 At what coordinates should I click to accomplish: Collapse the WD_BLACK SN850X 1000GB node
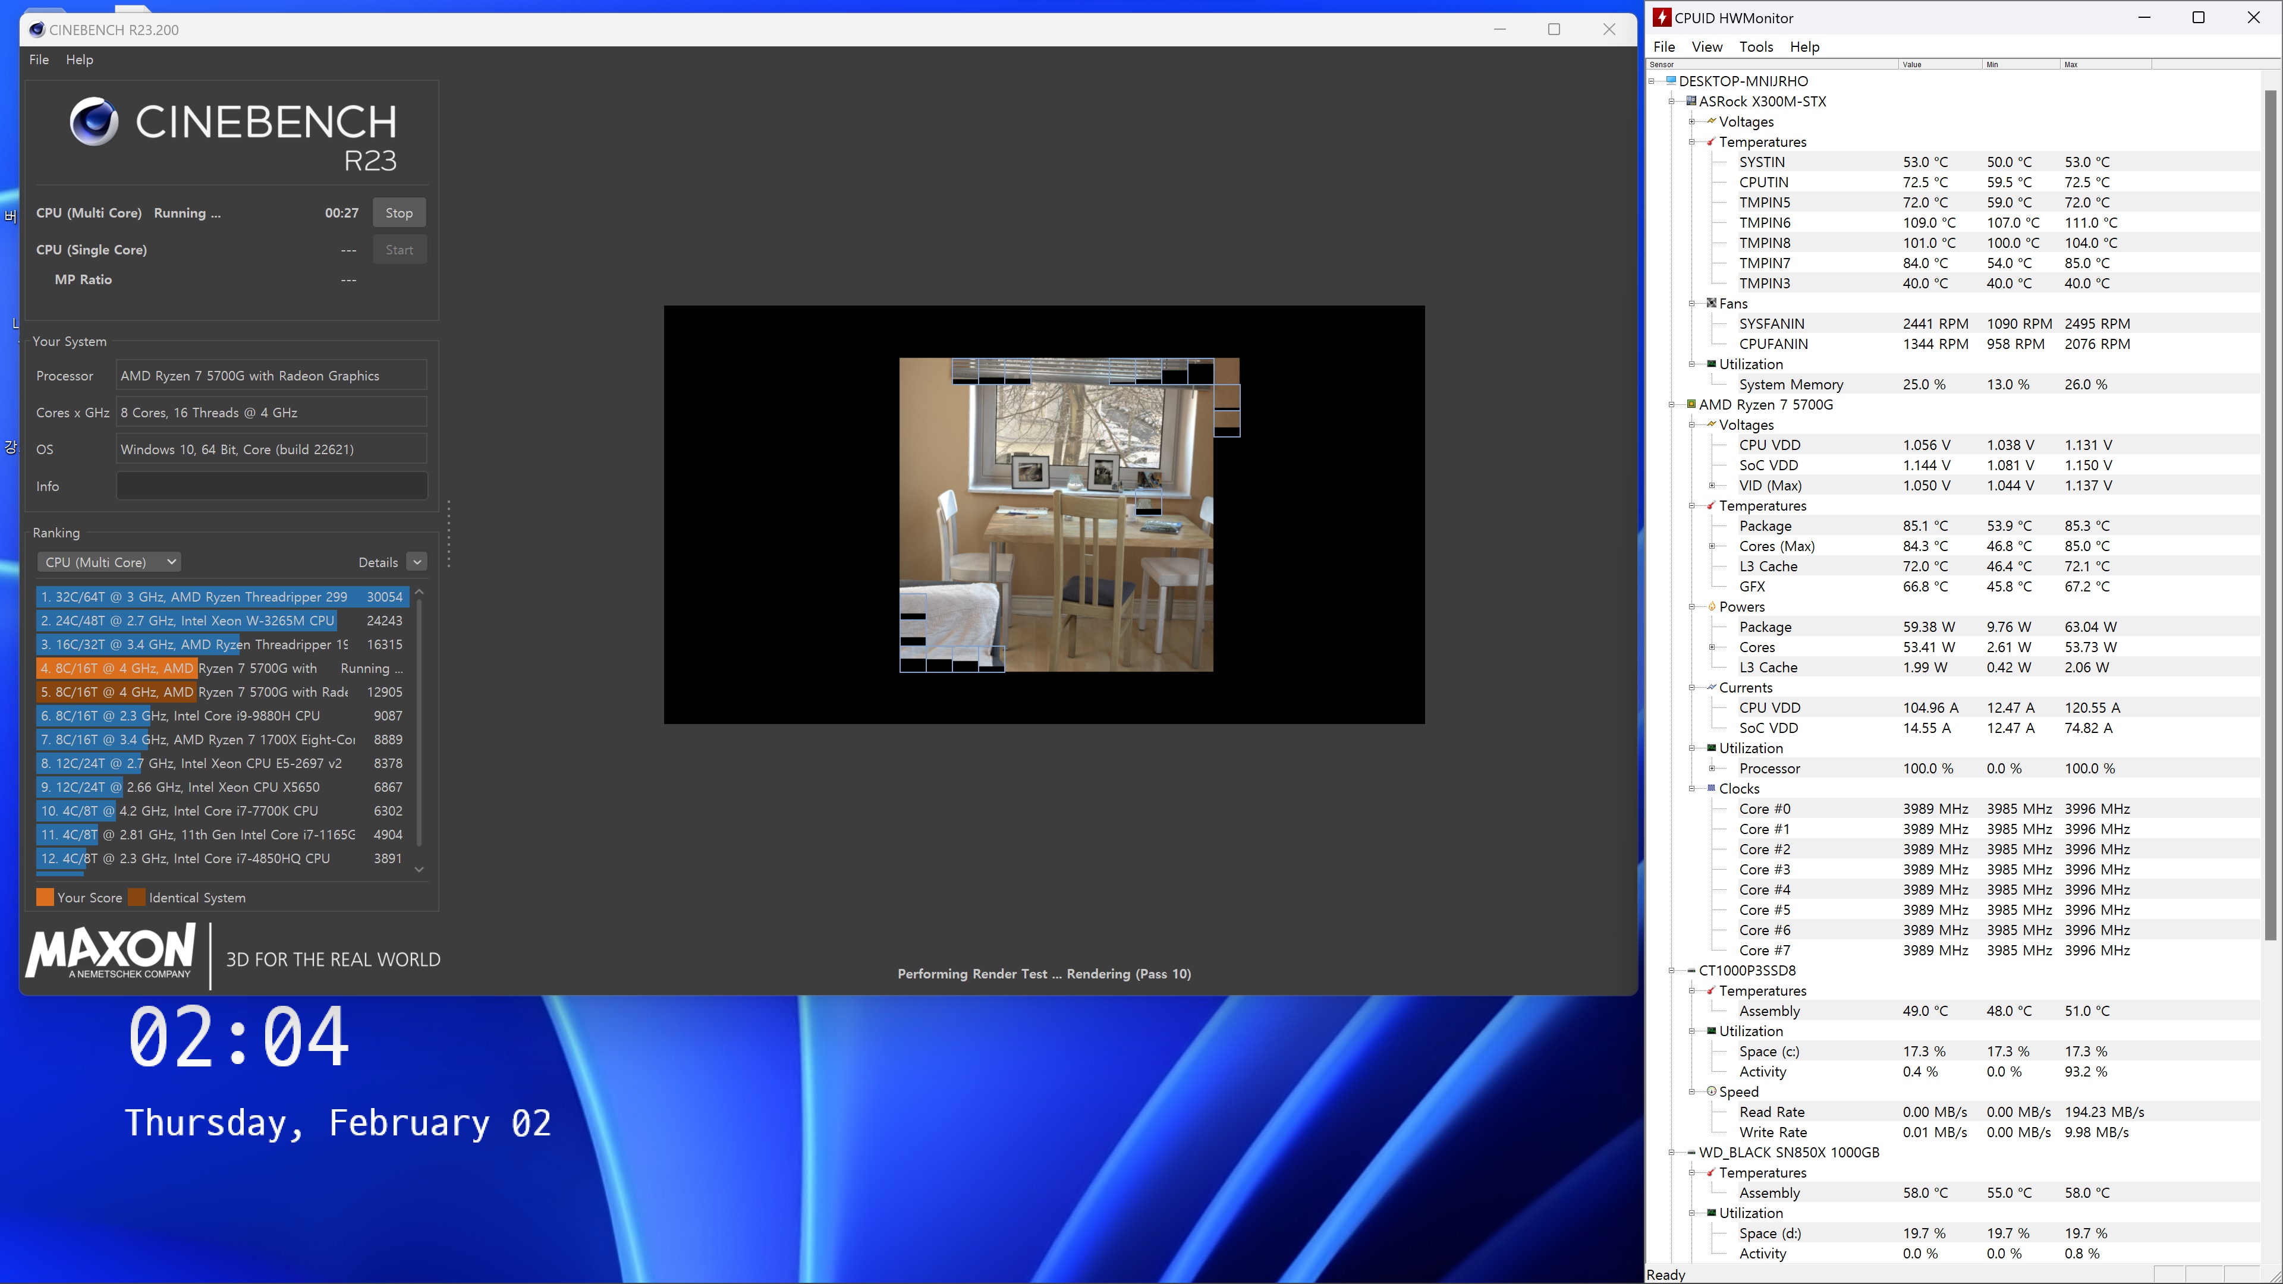[x=1671, y=1153]
